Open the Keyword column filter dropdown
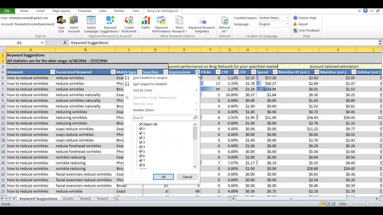The image size is (383, 215). (53, 72)
